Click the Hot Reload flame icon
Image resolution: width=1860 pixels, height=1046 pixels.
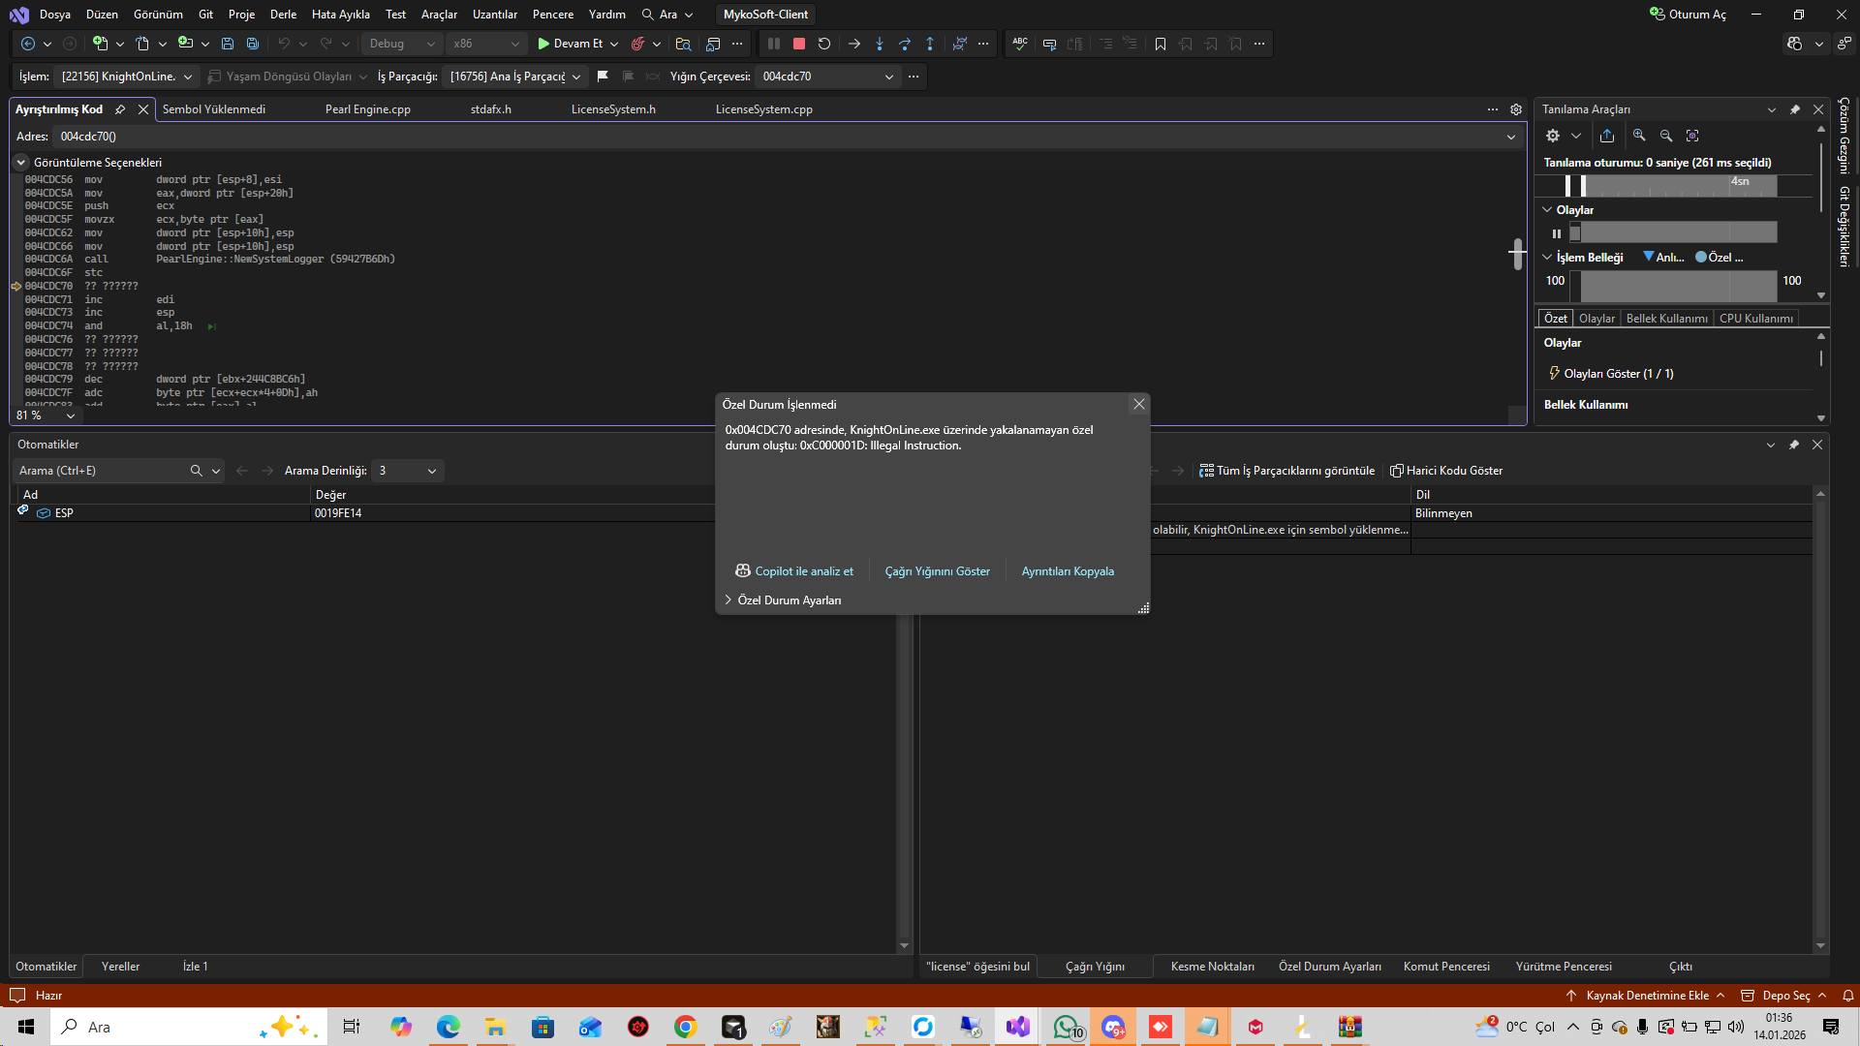click(x=637, y=44)
